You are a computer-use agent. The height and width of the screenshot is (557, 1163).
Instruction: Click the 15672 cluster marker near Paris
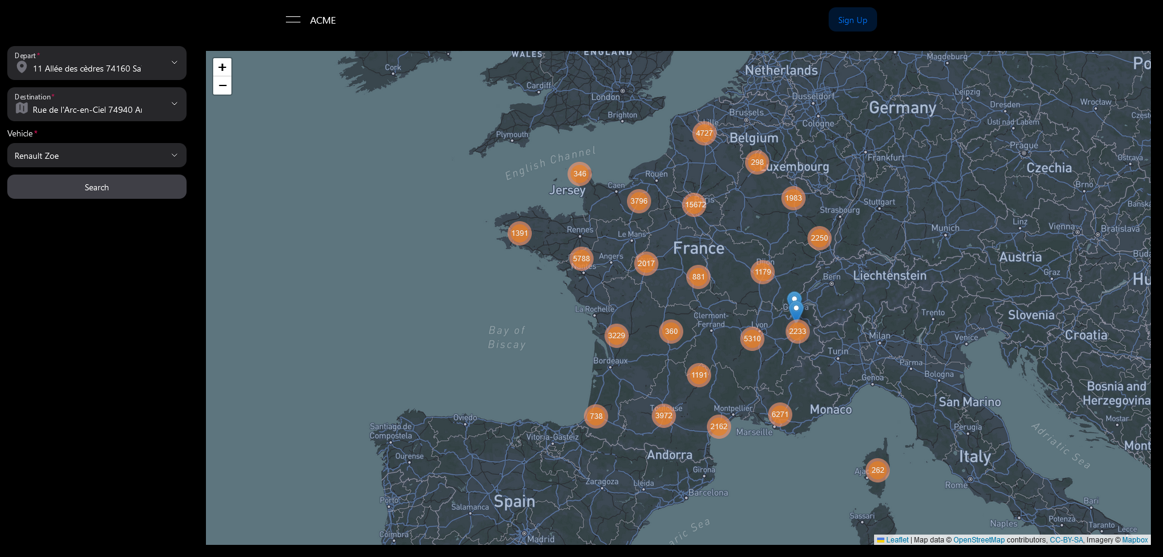click(695, 205)
